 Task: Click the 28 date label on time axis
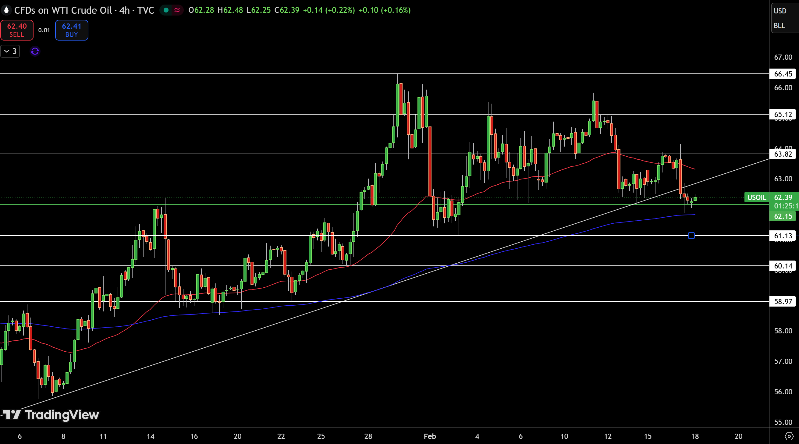click(x=368, y=436)
